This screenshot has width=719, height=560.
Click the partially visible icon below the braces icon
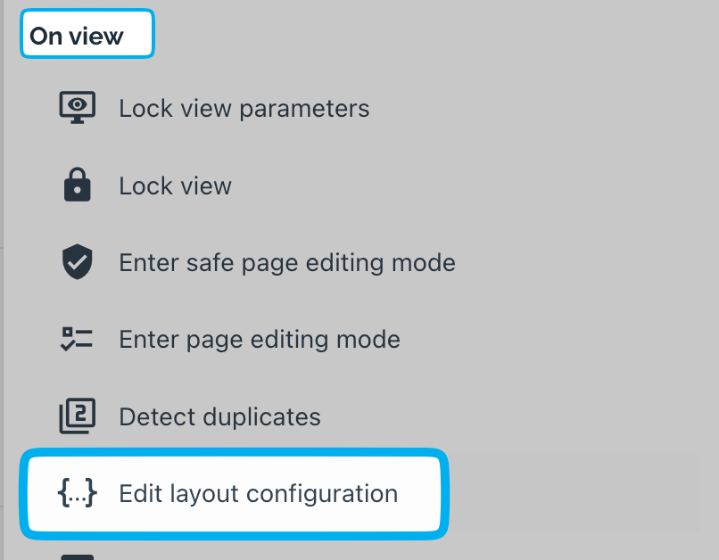78,556
